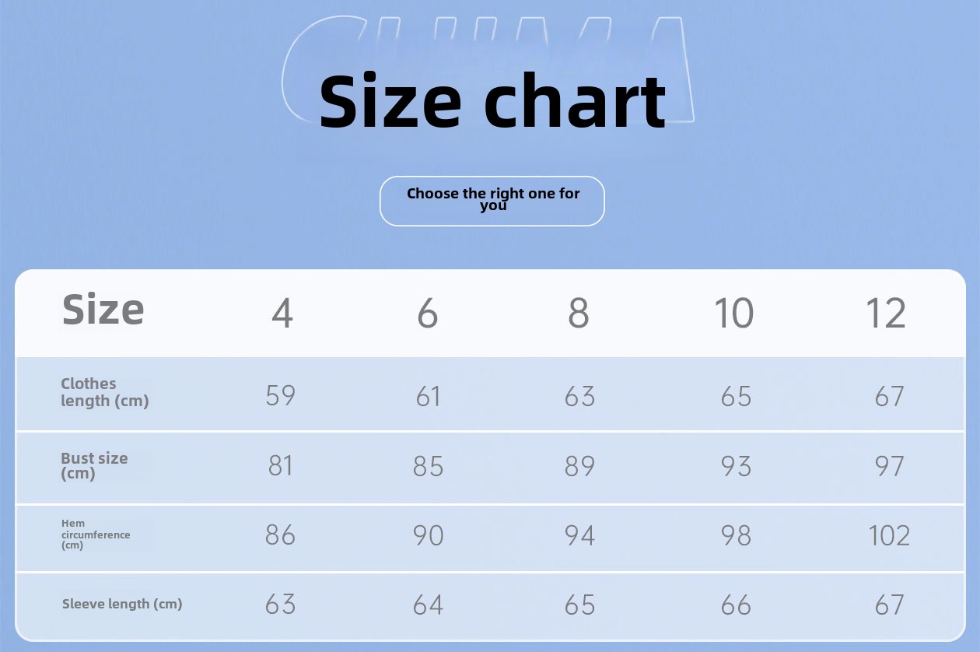Click the "Clothes length (cm)" row label
This screenshot has width=980, height=652.
(104, 392)
